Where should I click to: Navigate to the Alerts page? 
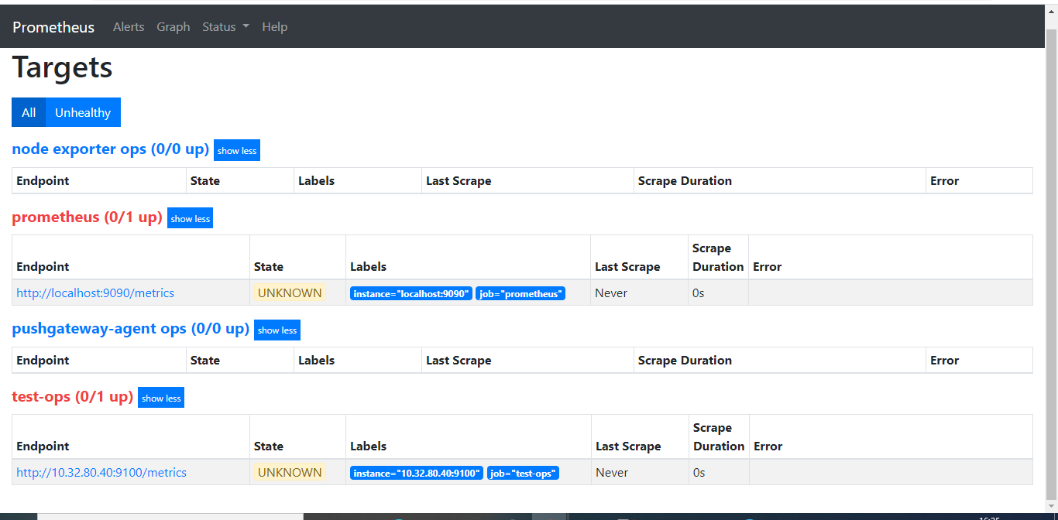tap(129, 26)
